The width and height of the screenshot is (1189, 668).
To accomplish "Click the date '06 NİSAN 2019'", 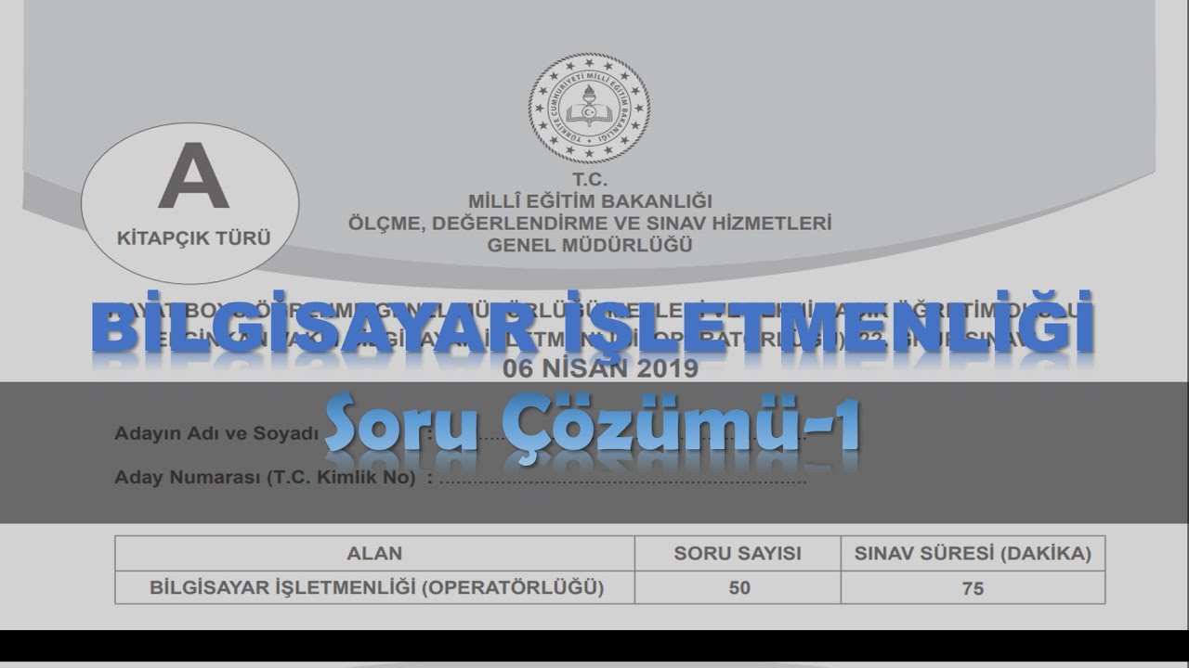I will pyautogui.click(x=600, y=368).
